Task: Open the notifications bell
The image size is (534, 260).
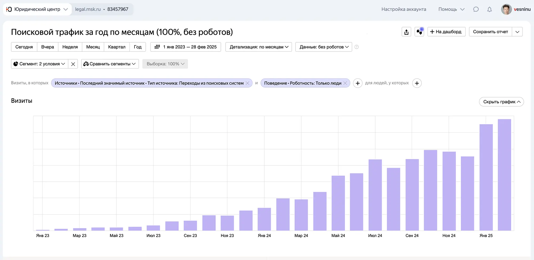Action: (x=489, y=9)
